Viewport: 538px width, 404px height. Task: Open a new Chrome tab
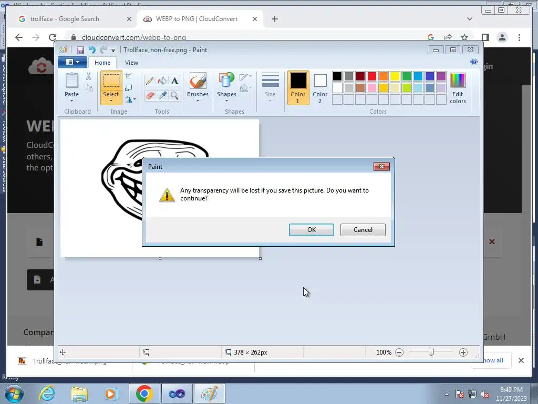[x=274, y=19]
